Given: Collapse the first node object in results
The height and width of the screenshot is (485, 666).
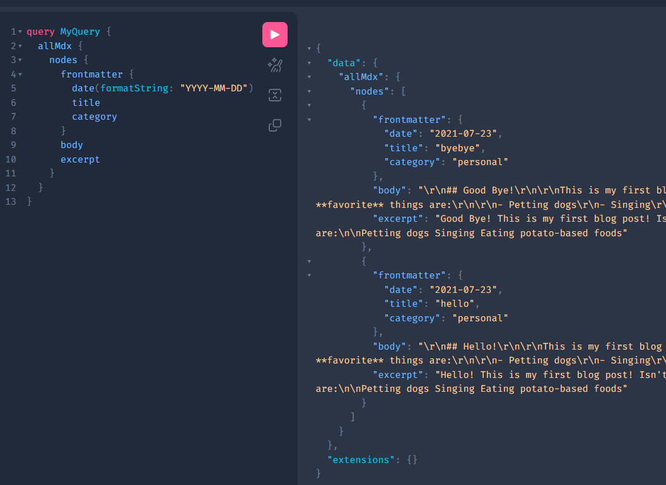Looking at the screenshot, I should 309,105.
